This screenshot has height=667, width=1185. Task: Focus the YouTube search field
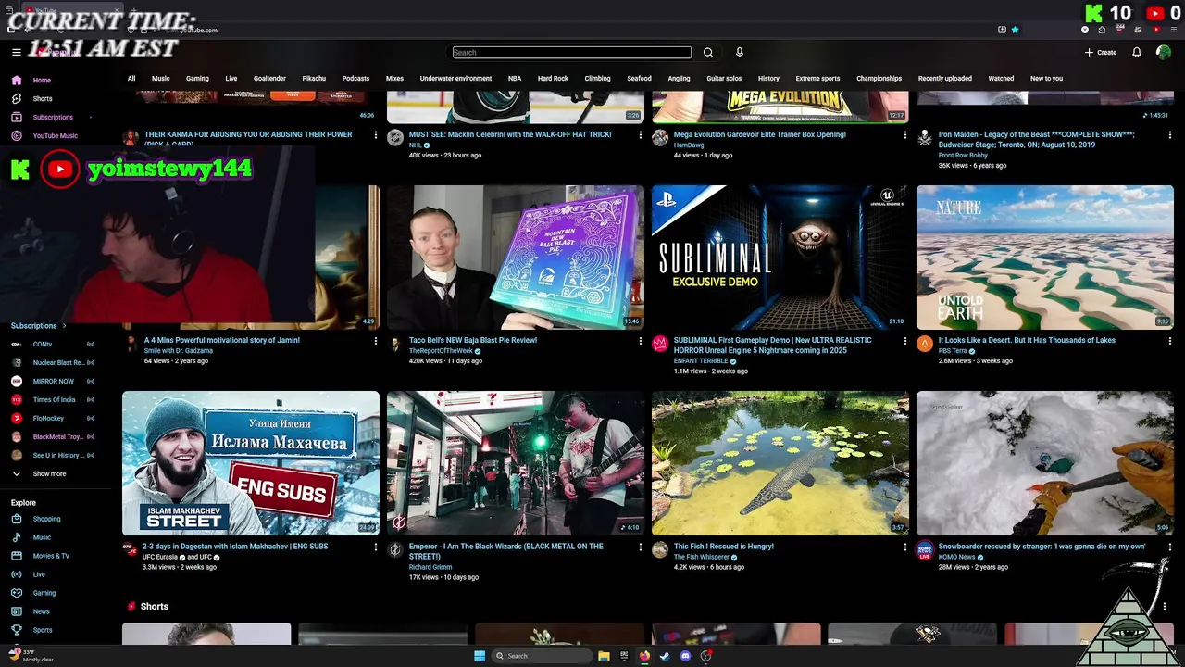point(572,53)
